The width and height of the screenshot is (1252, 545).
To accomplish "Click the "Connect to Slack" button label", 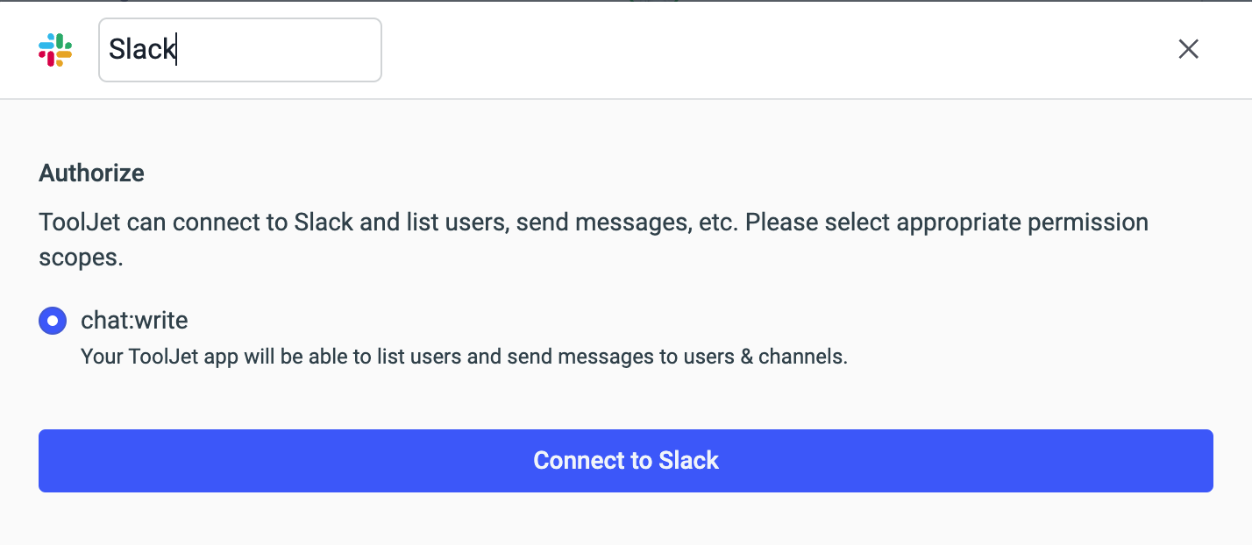I will coord(625,460).
